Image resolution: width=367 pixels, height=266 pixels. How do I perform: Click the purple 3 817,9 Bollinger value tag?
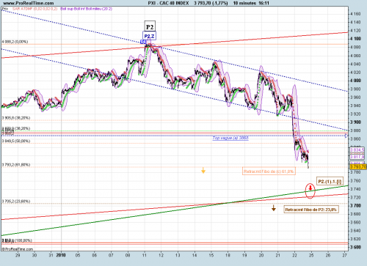point(357,157)
